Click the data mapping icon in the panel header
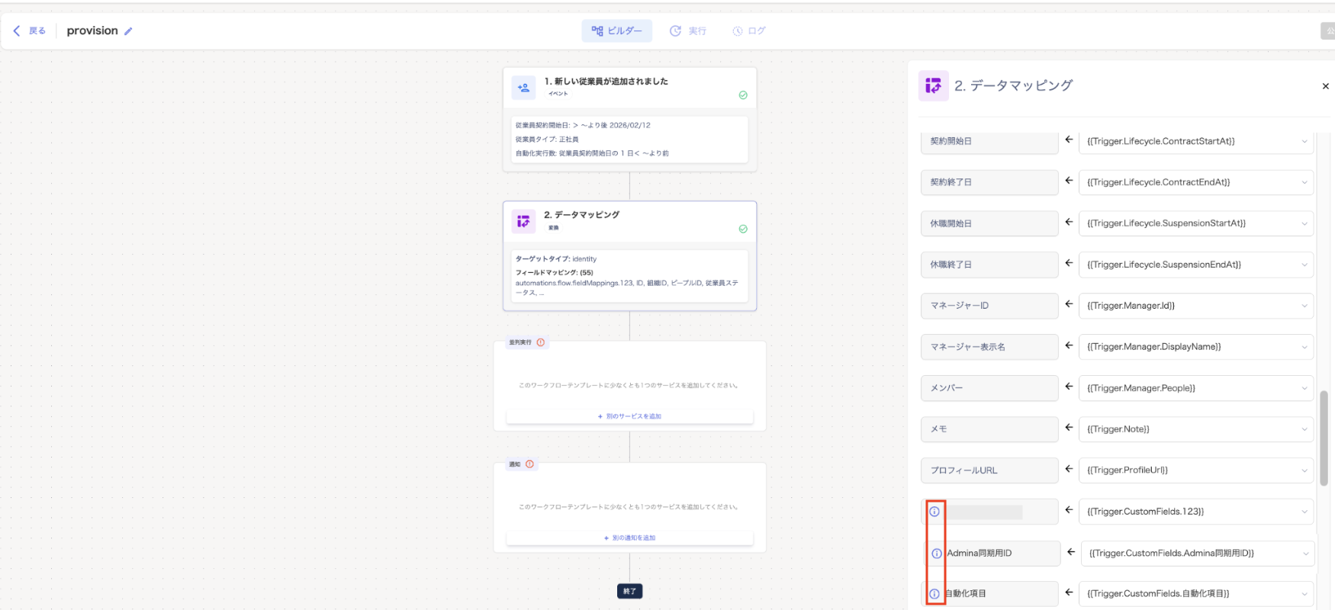The image size is (1335, 610). pos(934,86)
